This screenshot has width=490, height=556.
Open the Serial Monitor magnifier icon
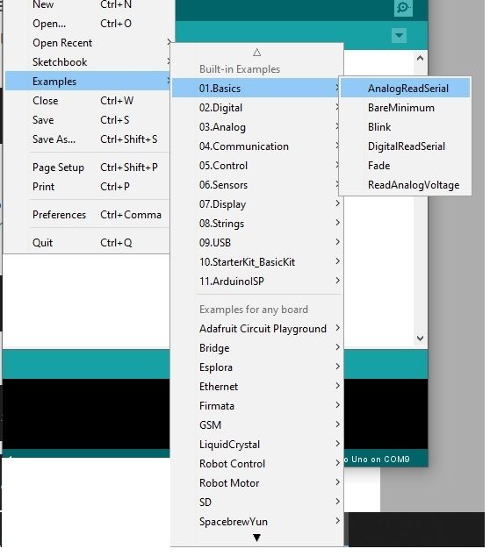coord(403,7)
